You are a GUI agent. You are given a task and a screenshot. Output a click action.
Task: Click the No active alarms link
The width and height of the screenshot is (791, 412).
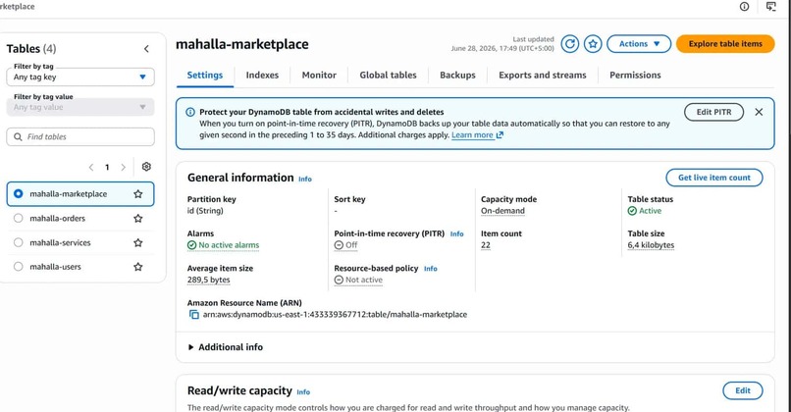(x=223, y=245)
